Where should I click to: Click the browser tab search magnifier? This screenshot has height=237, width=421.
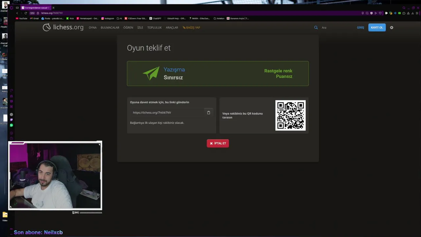[404, 8]
